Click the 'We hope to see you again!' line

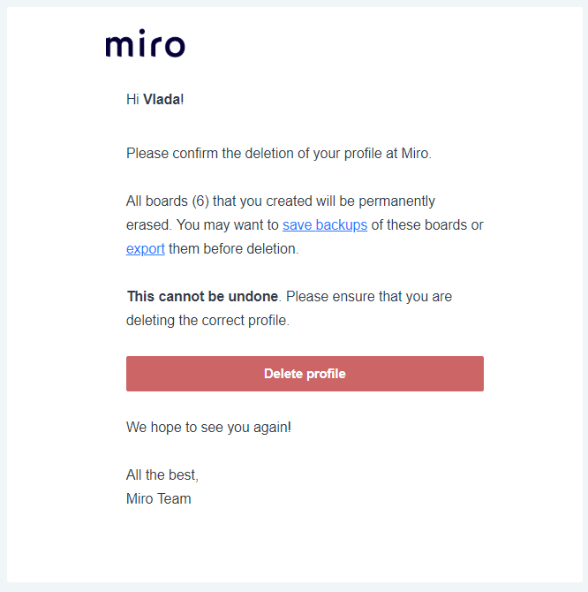click(x=208, y=428)
